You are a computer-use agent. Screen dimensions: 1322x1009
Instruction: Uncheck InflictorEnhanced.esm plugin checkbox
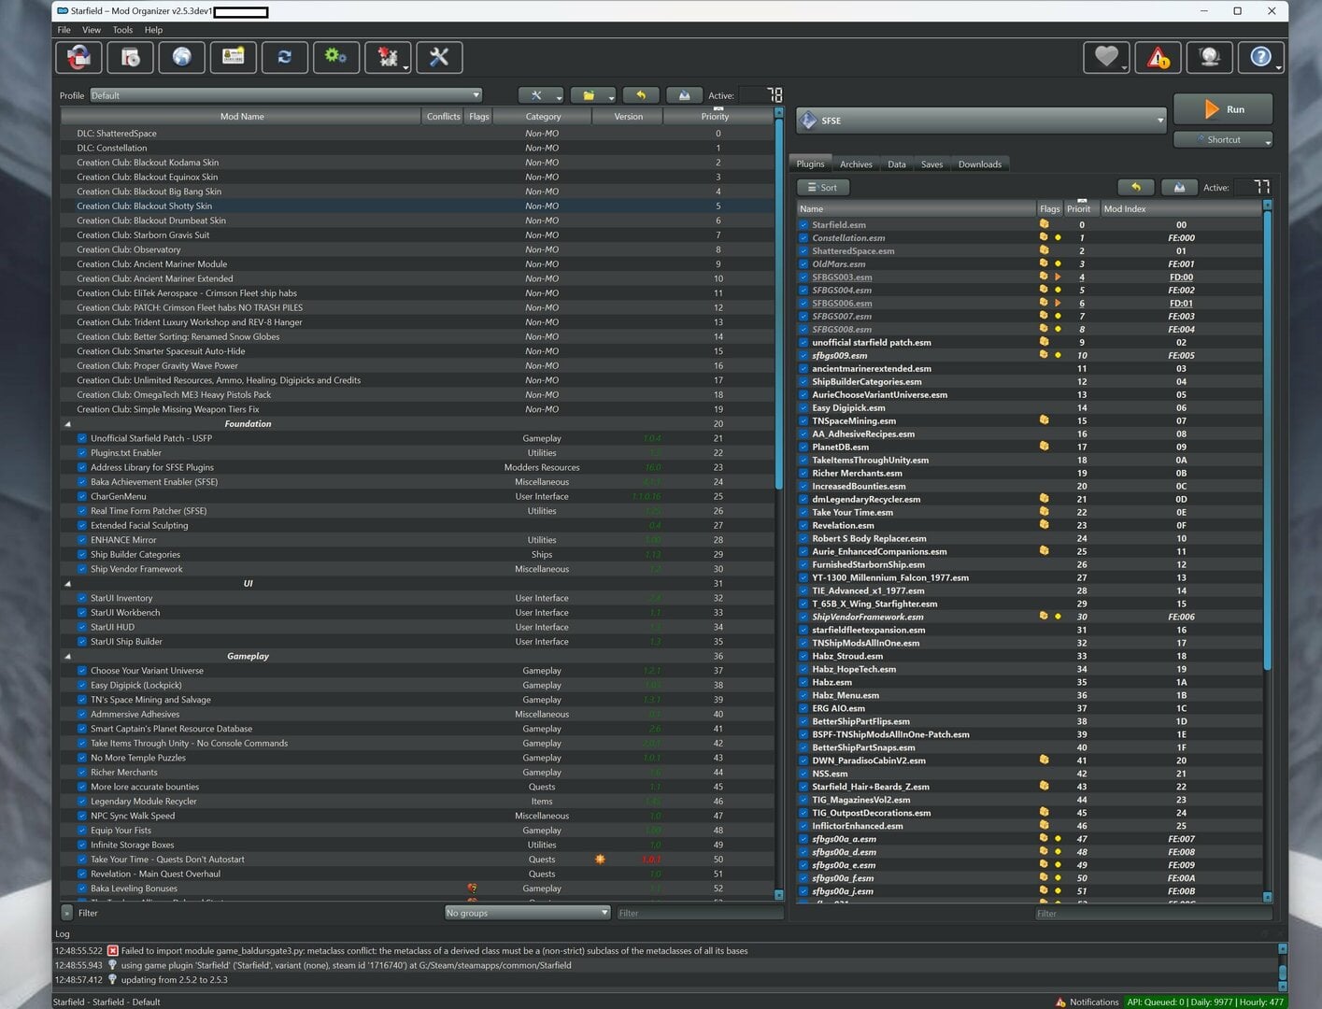coord(803,826)
